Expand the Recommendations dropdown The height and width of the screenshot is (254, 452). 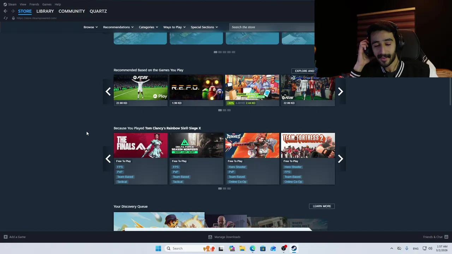(118, 27)
